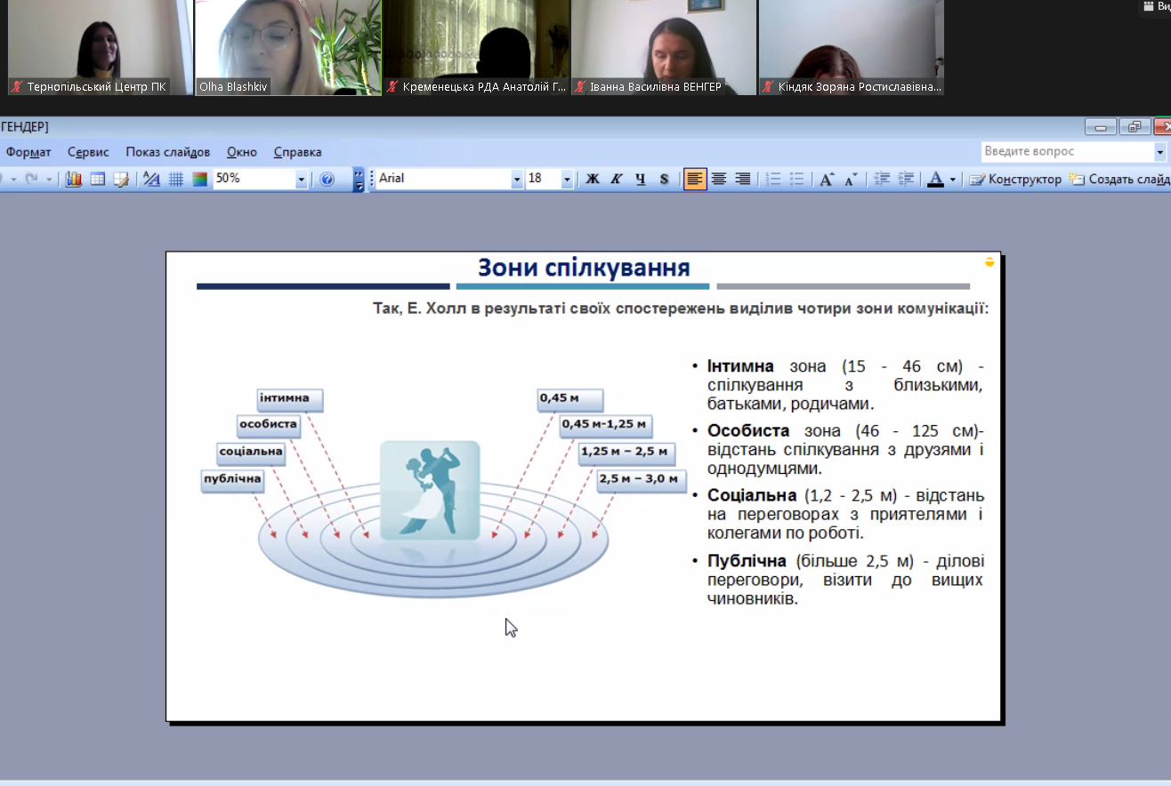Open the Окно menu
This screenshot has width=1171, height=786.
(x=242, y=152)
